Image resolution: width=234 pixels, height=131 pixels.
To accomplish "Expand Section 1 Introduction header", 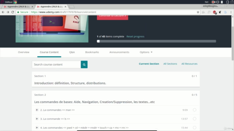I will [x=116, y=79].
